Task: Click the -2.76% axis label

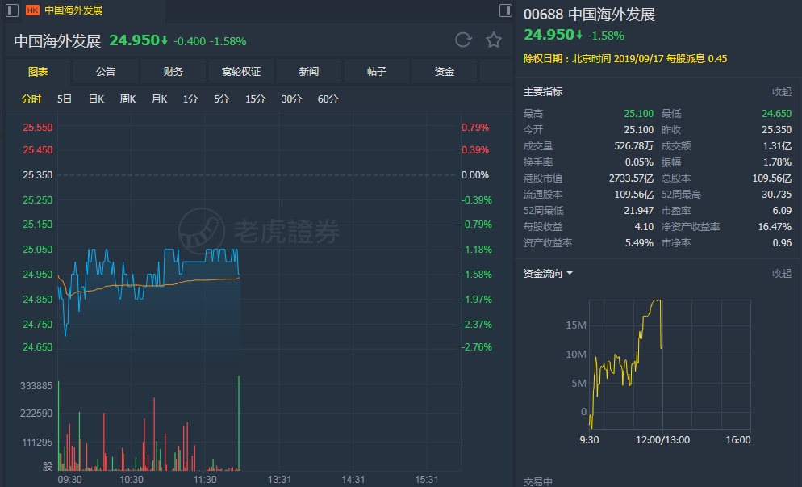Action: [x=476, y=347]
